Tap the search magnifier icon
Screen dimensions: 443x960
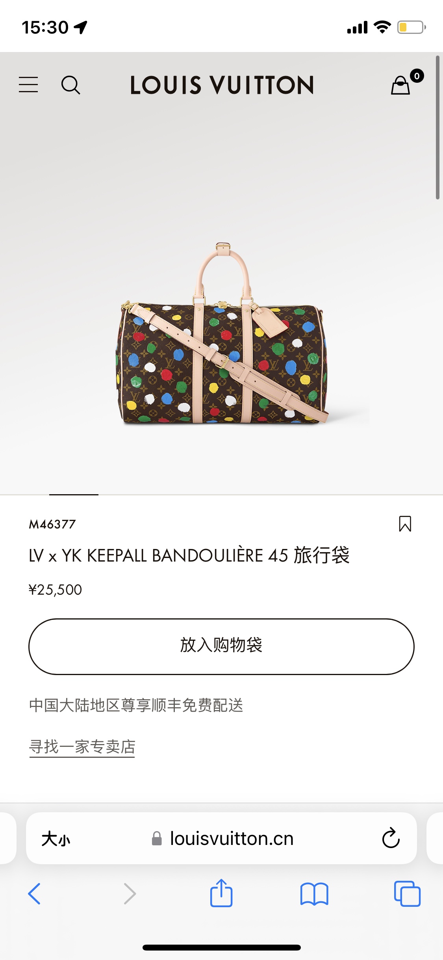70,85
